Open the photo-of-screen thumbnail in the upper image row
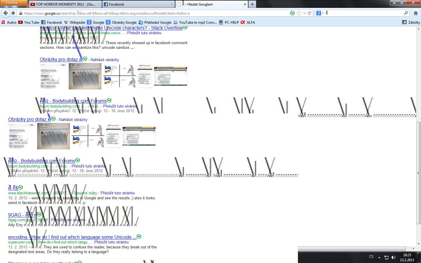 (x=85, y=76)
